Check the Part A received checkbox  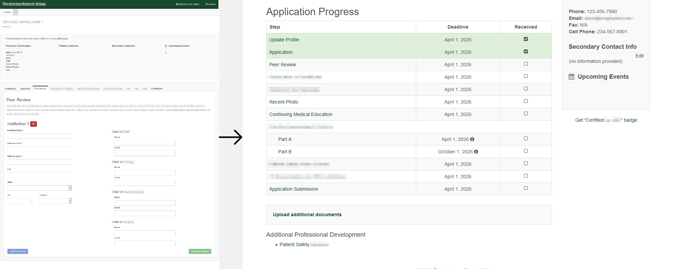coord(526,139)
